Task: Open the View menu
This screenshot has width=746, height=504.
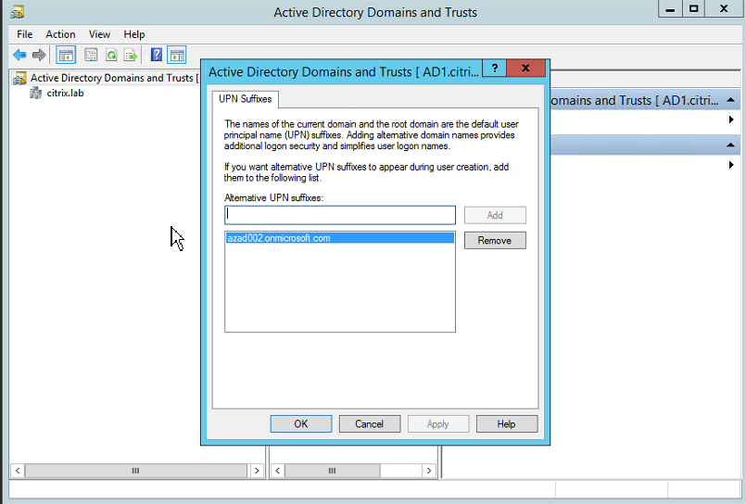Action: [99, 34]
